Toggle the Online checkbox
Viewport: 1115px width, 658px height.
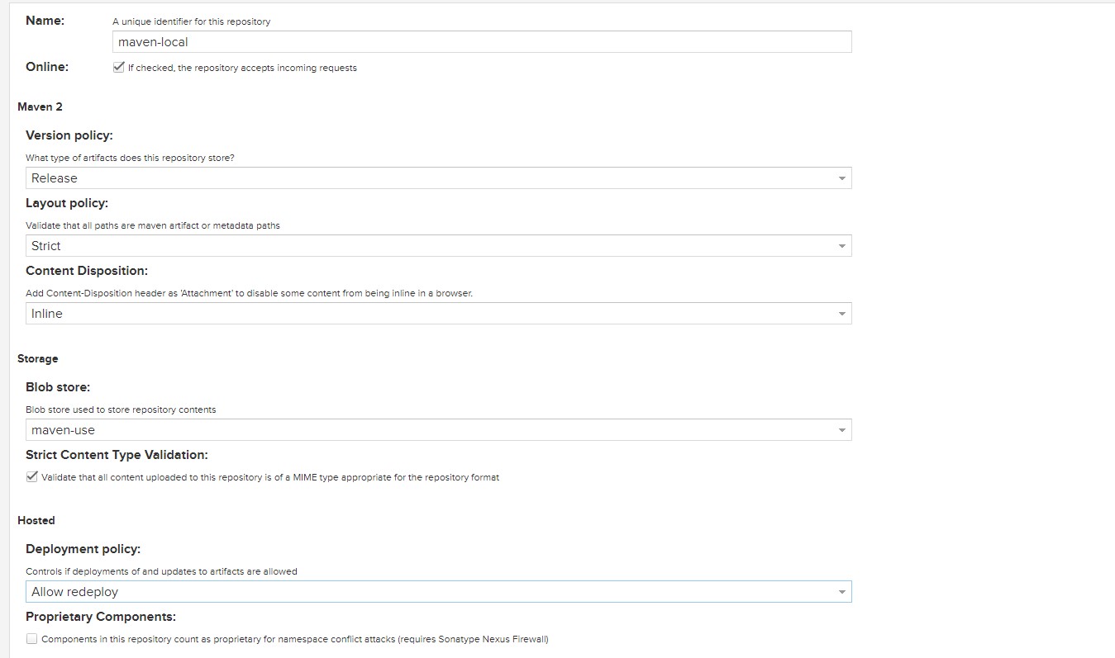pyautogui.click(x=118, y=68)
